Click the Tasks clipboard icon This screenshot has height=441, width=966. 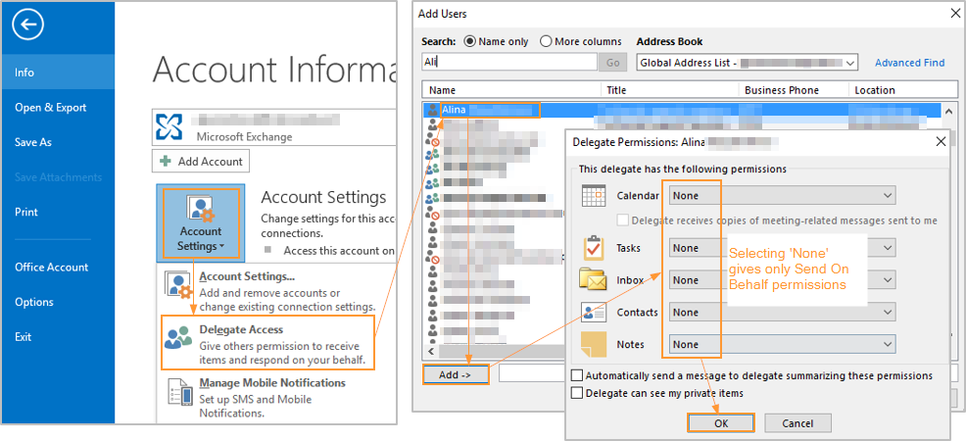(594, 248)
